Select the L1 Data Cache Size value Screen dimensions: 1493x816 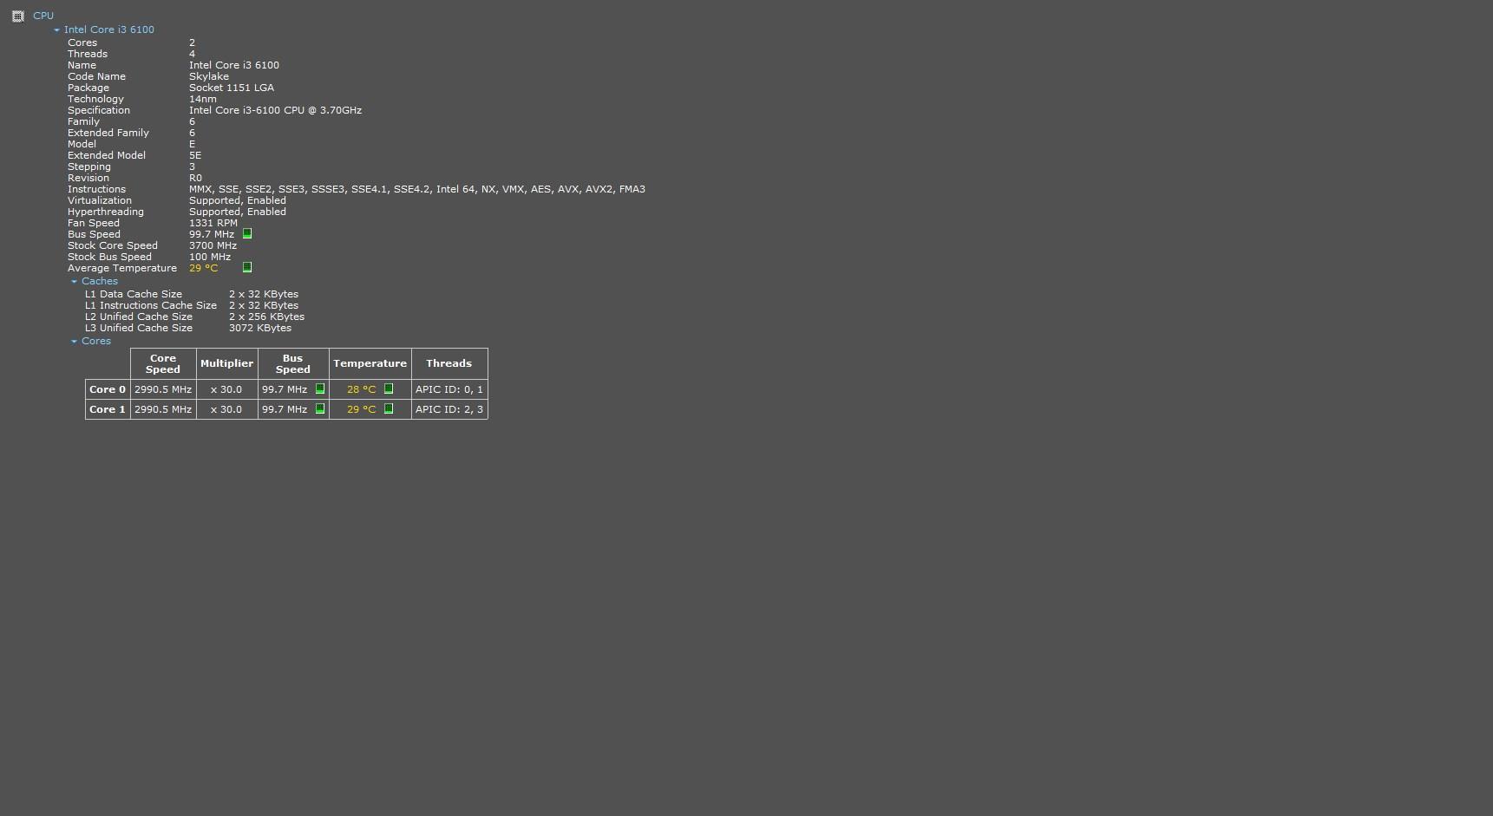coord(264,294)
